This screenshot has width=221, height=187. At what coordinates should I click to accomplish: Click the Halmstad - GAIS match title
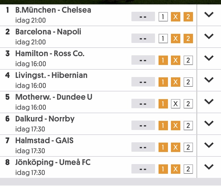(44, 141)
